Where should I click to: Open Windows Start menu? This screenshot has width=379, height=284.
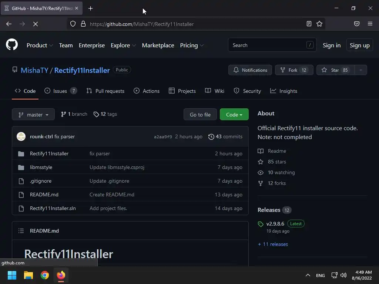coord(12,275)
